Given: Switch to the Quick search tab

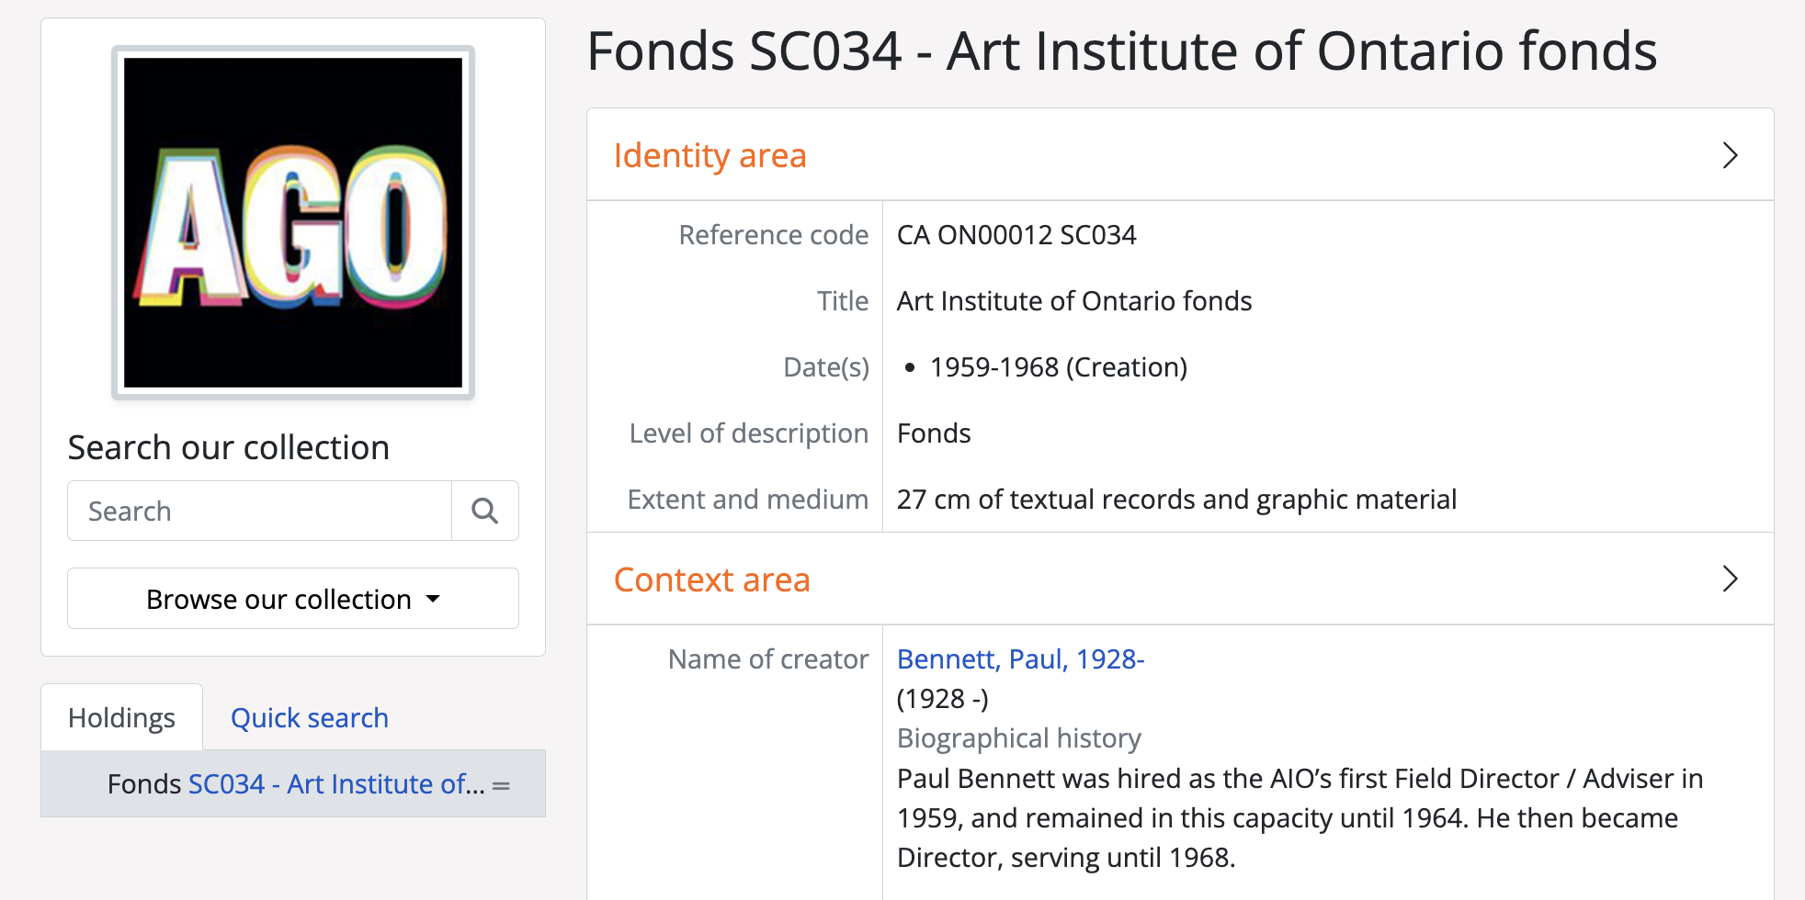Looking at the screenshot, I should tap(309, 717).
